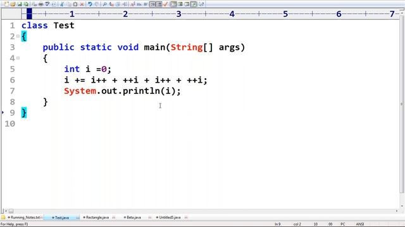This screenshot has height=227, width=405.
Task: Cut selection with the scissors icon
Action: tap(62, 4)
